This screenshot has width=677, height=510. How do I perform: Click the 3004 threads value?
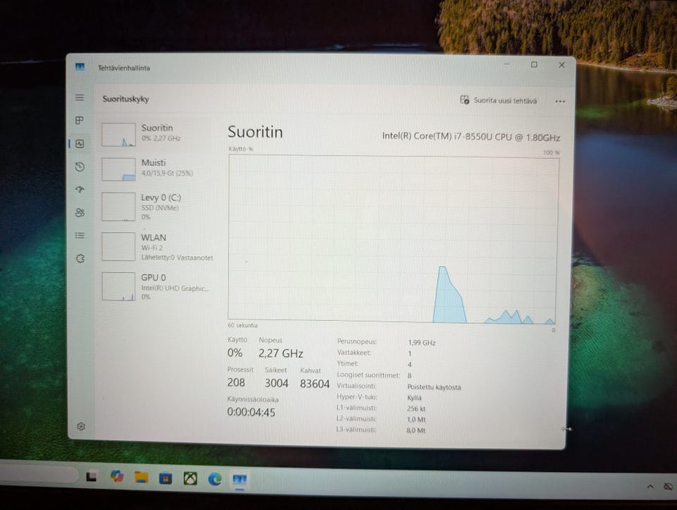point(276,383)
